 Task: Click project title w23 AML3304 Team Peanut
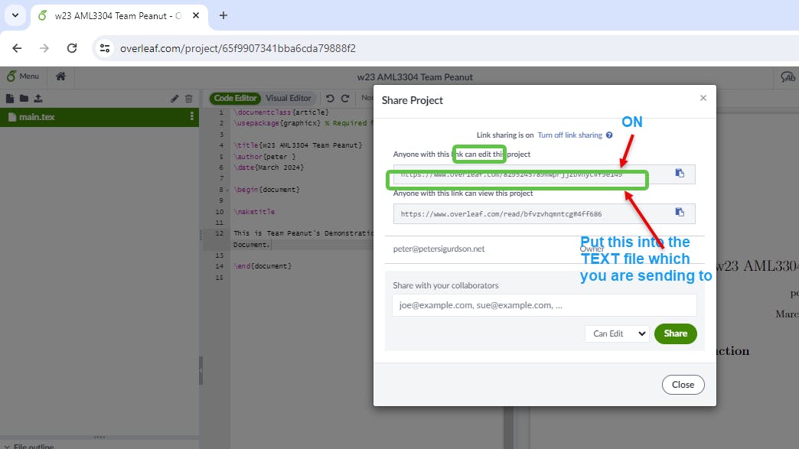pyautogui.click(x=415, y=77)
